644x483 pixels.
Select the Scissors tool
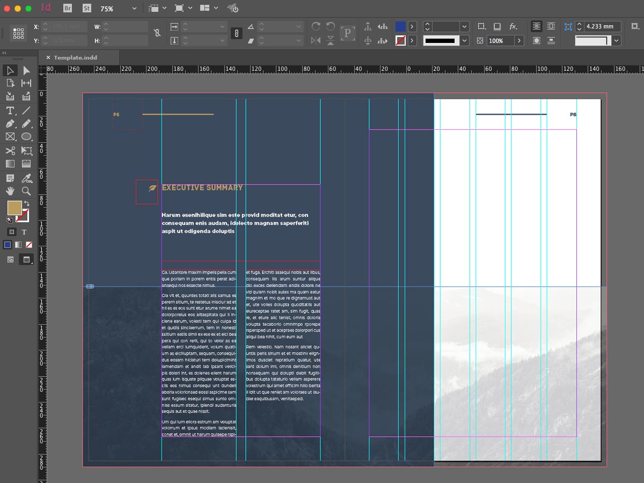click(10, 151)
